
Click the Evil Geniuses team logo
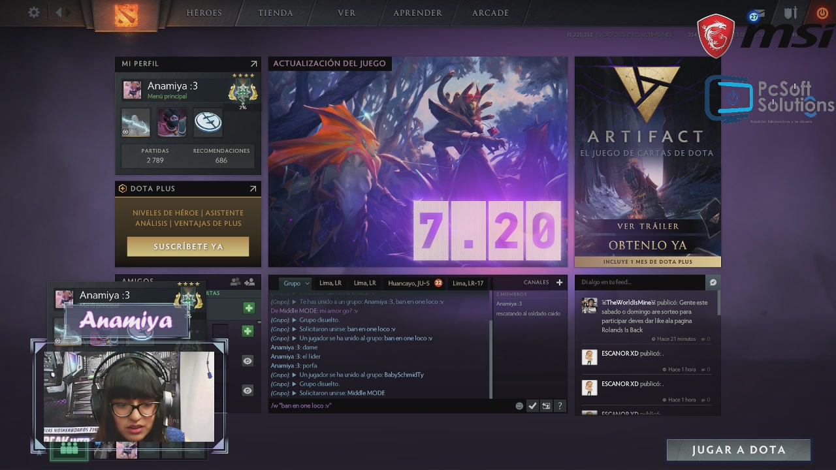point(208,122)
